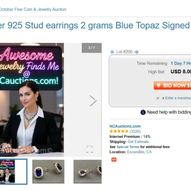Viewport: 191px width, 191px height.
Task: Click the small orange badge under Location
Action: pyautogui.click(x=114, y=159)
